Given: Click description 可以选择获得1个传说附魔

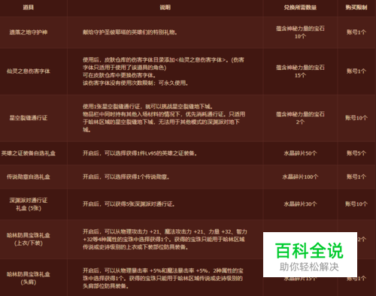Looking at the screenshot, I should click(x=126, y=177).
